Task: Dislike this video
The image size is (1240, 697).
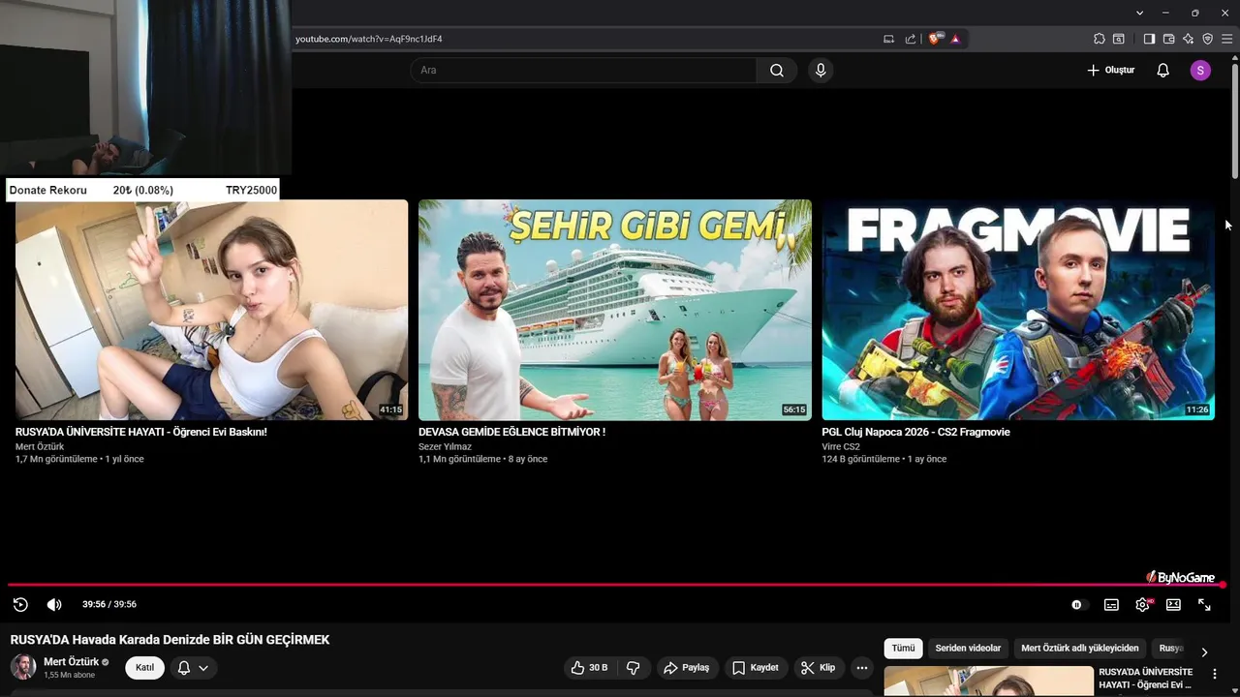Action: coord(634,668)
